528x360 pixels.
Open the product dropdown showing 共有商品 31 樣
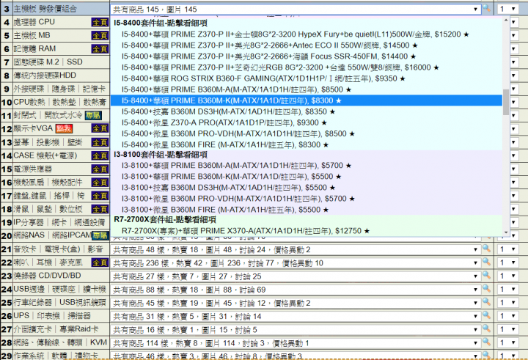click(296, 317)
